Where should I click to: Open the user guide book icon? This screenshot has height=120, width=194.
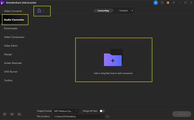5,114
